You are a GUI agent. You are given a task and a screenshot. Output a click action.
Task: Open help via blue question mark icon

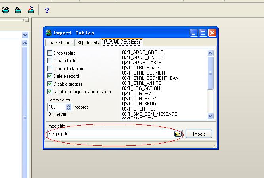click(x=47, y=10)
